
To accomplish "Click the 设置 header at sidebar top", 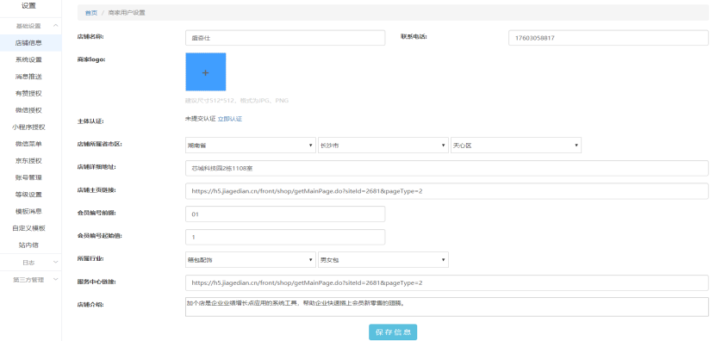I will pos(28,6).
